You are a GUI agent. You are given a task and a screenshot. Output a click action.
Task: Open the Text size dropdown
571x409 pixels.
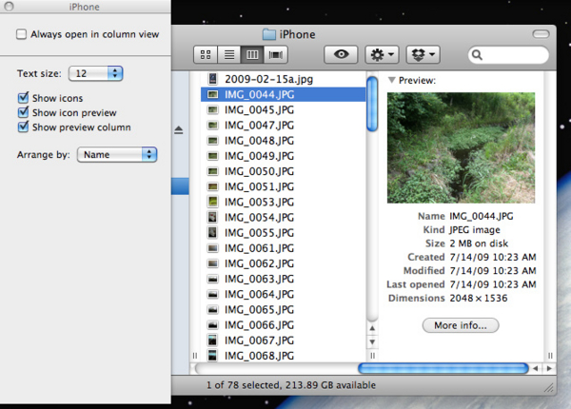point(96,73)
